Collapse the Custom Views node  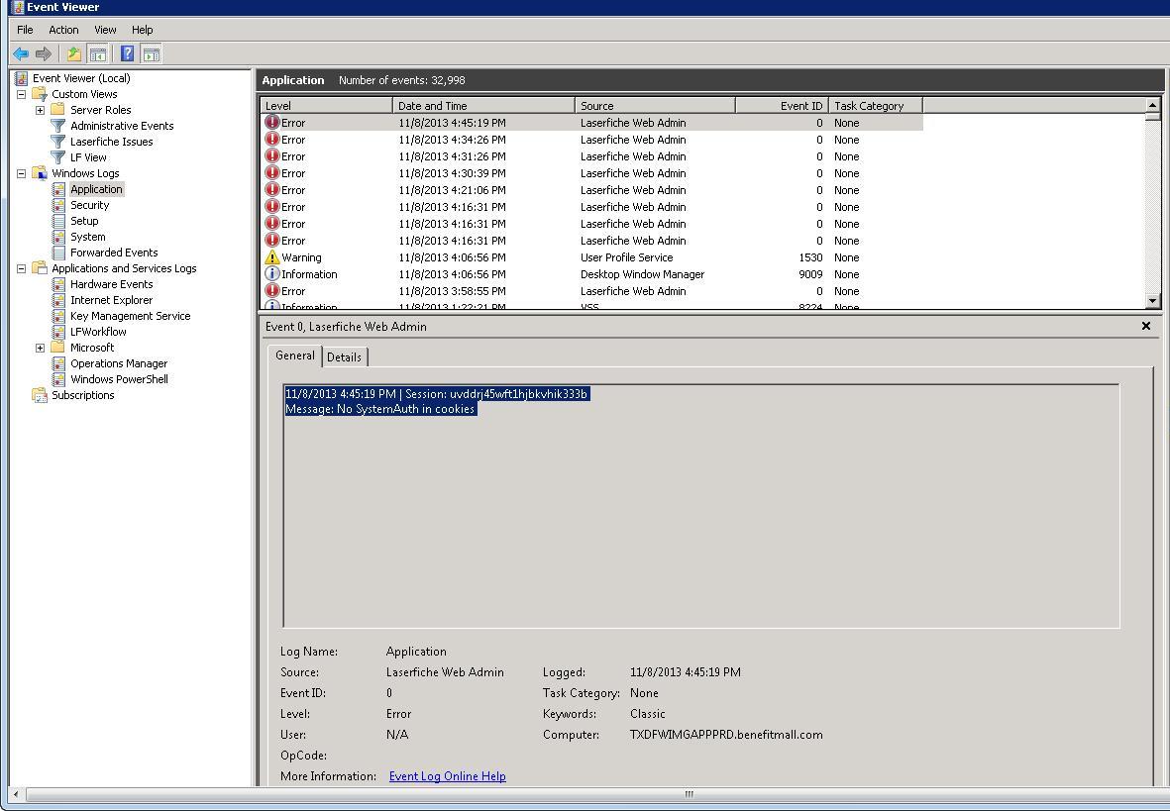click(21, 94)
